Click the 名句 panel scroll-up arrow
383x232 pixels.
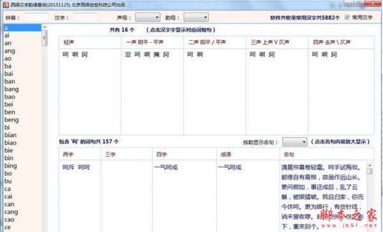pos(370,165)
